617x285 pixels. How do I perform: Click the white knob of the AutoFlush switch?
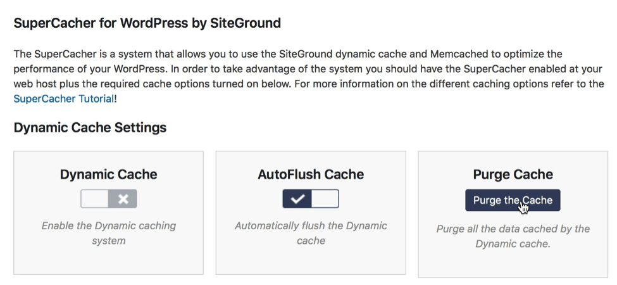(325, 199)
